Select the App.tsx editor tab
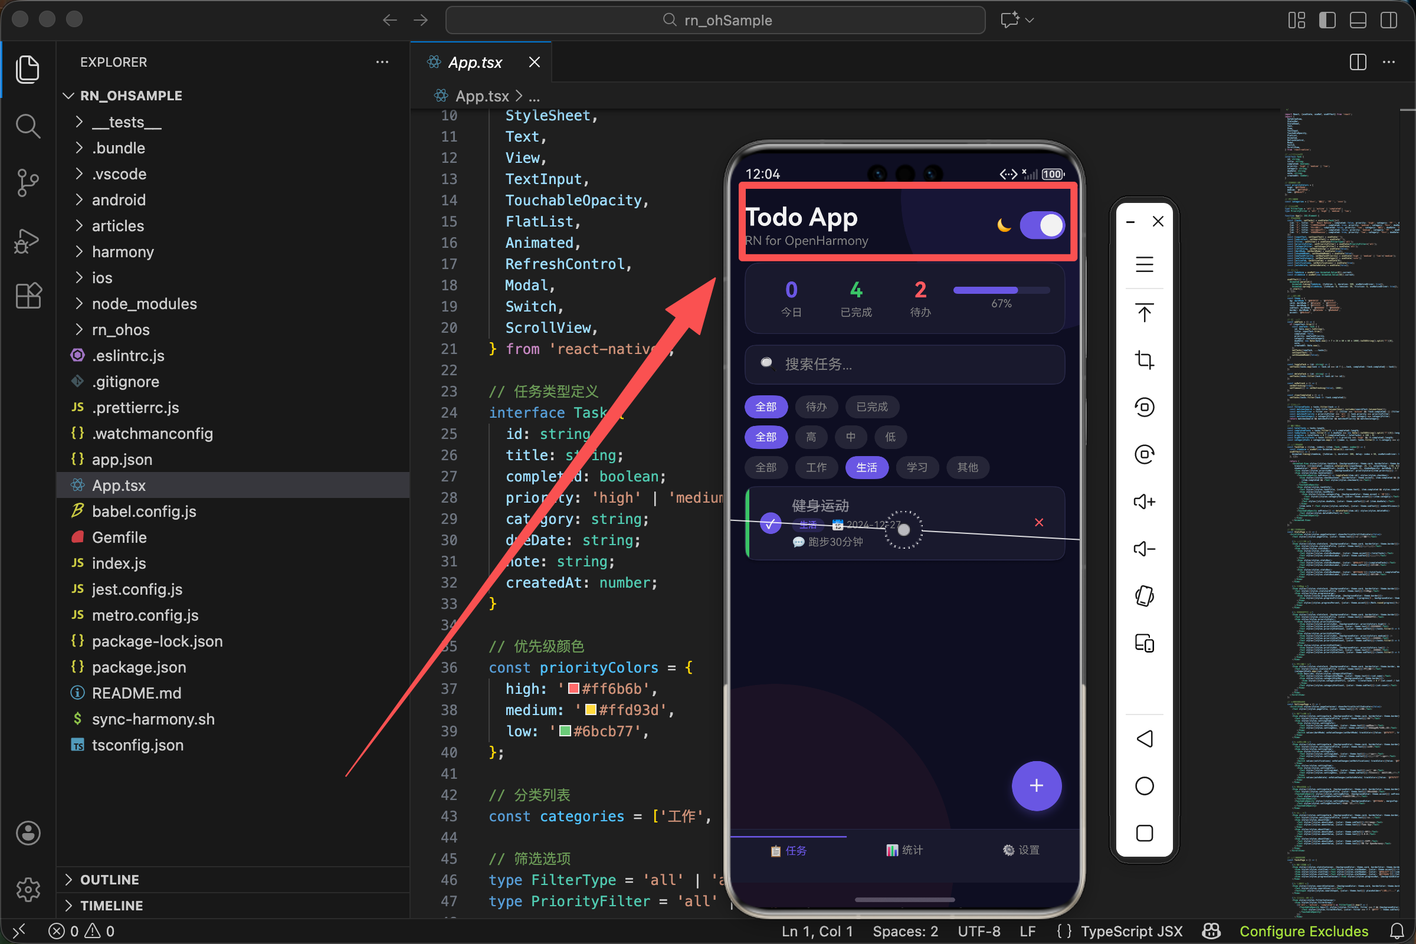 tap(475, 63)
